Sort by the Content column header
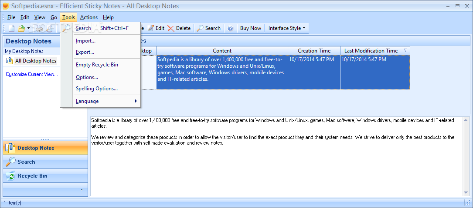This screenshot has width=473, height=208. pos(222,51)
